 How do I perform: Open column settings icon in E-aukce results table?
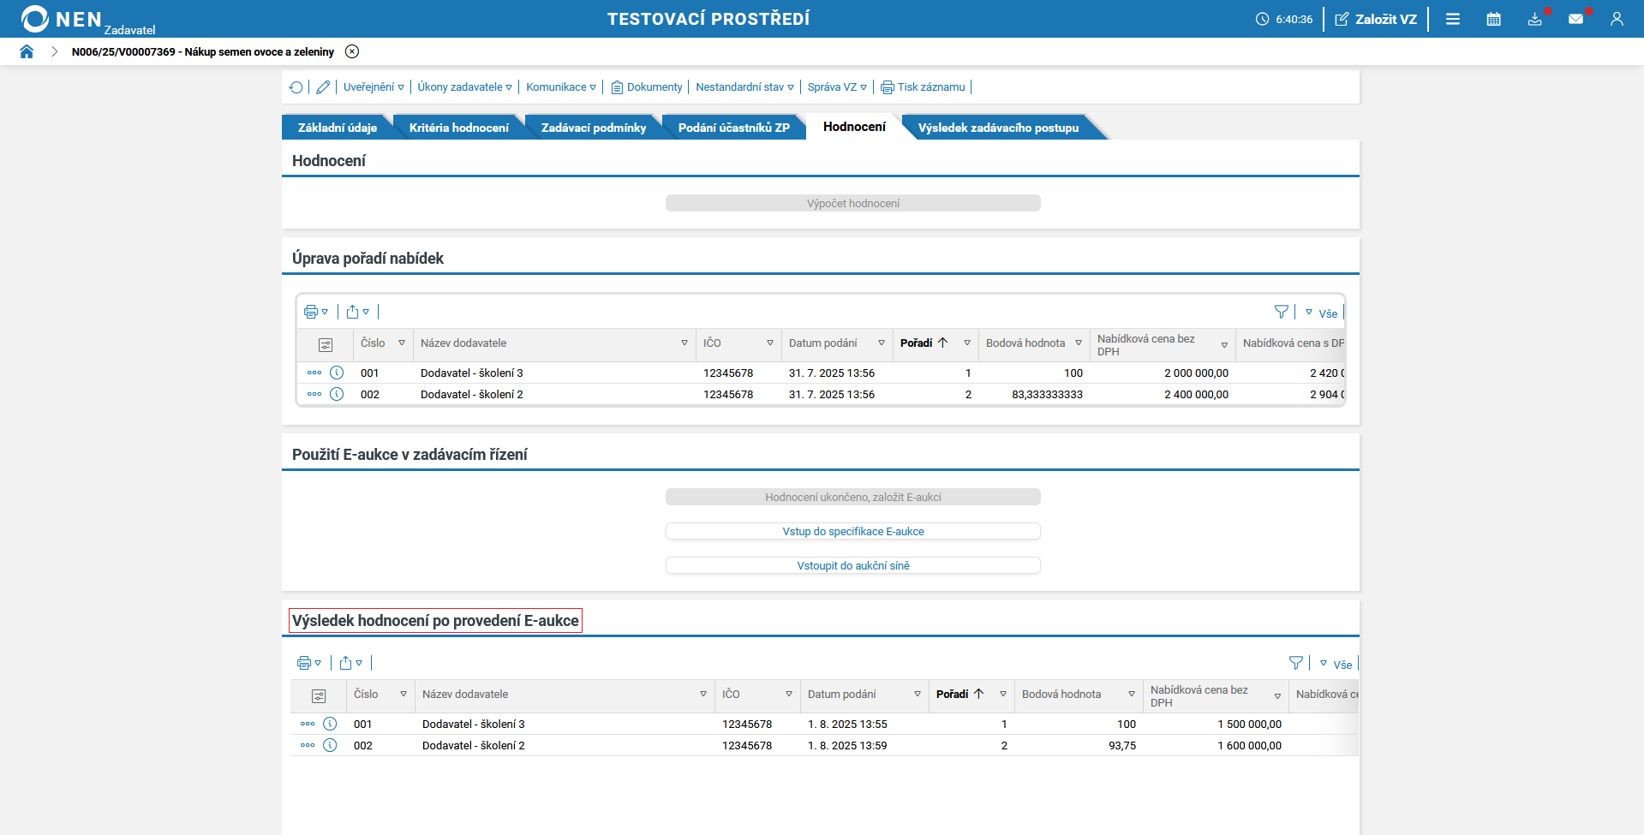click(x=319, y=695)
